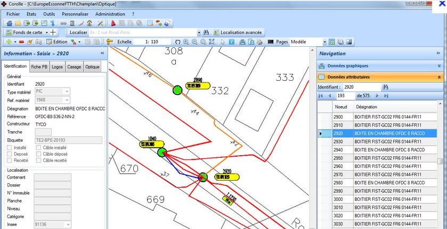The image size is (447, 229).
Task: Open the Pages Modèle dropdown
Action: click(323, 41)
